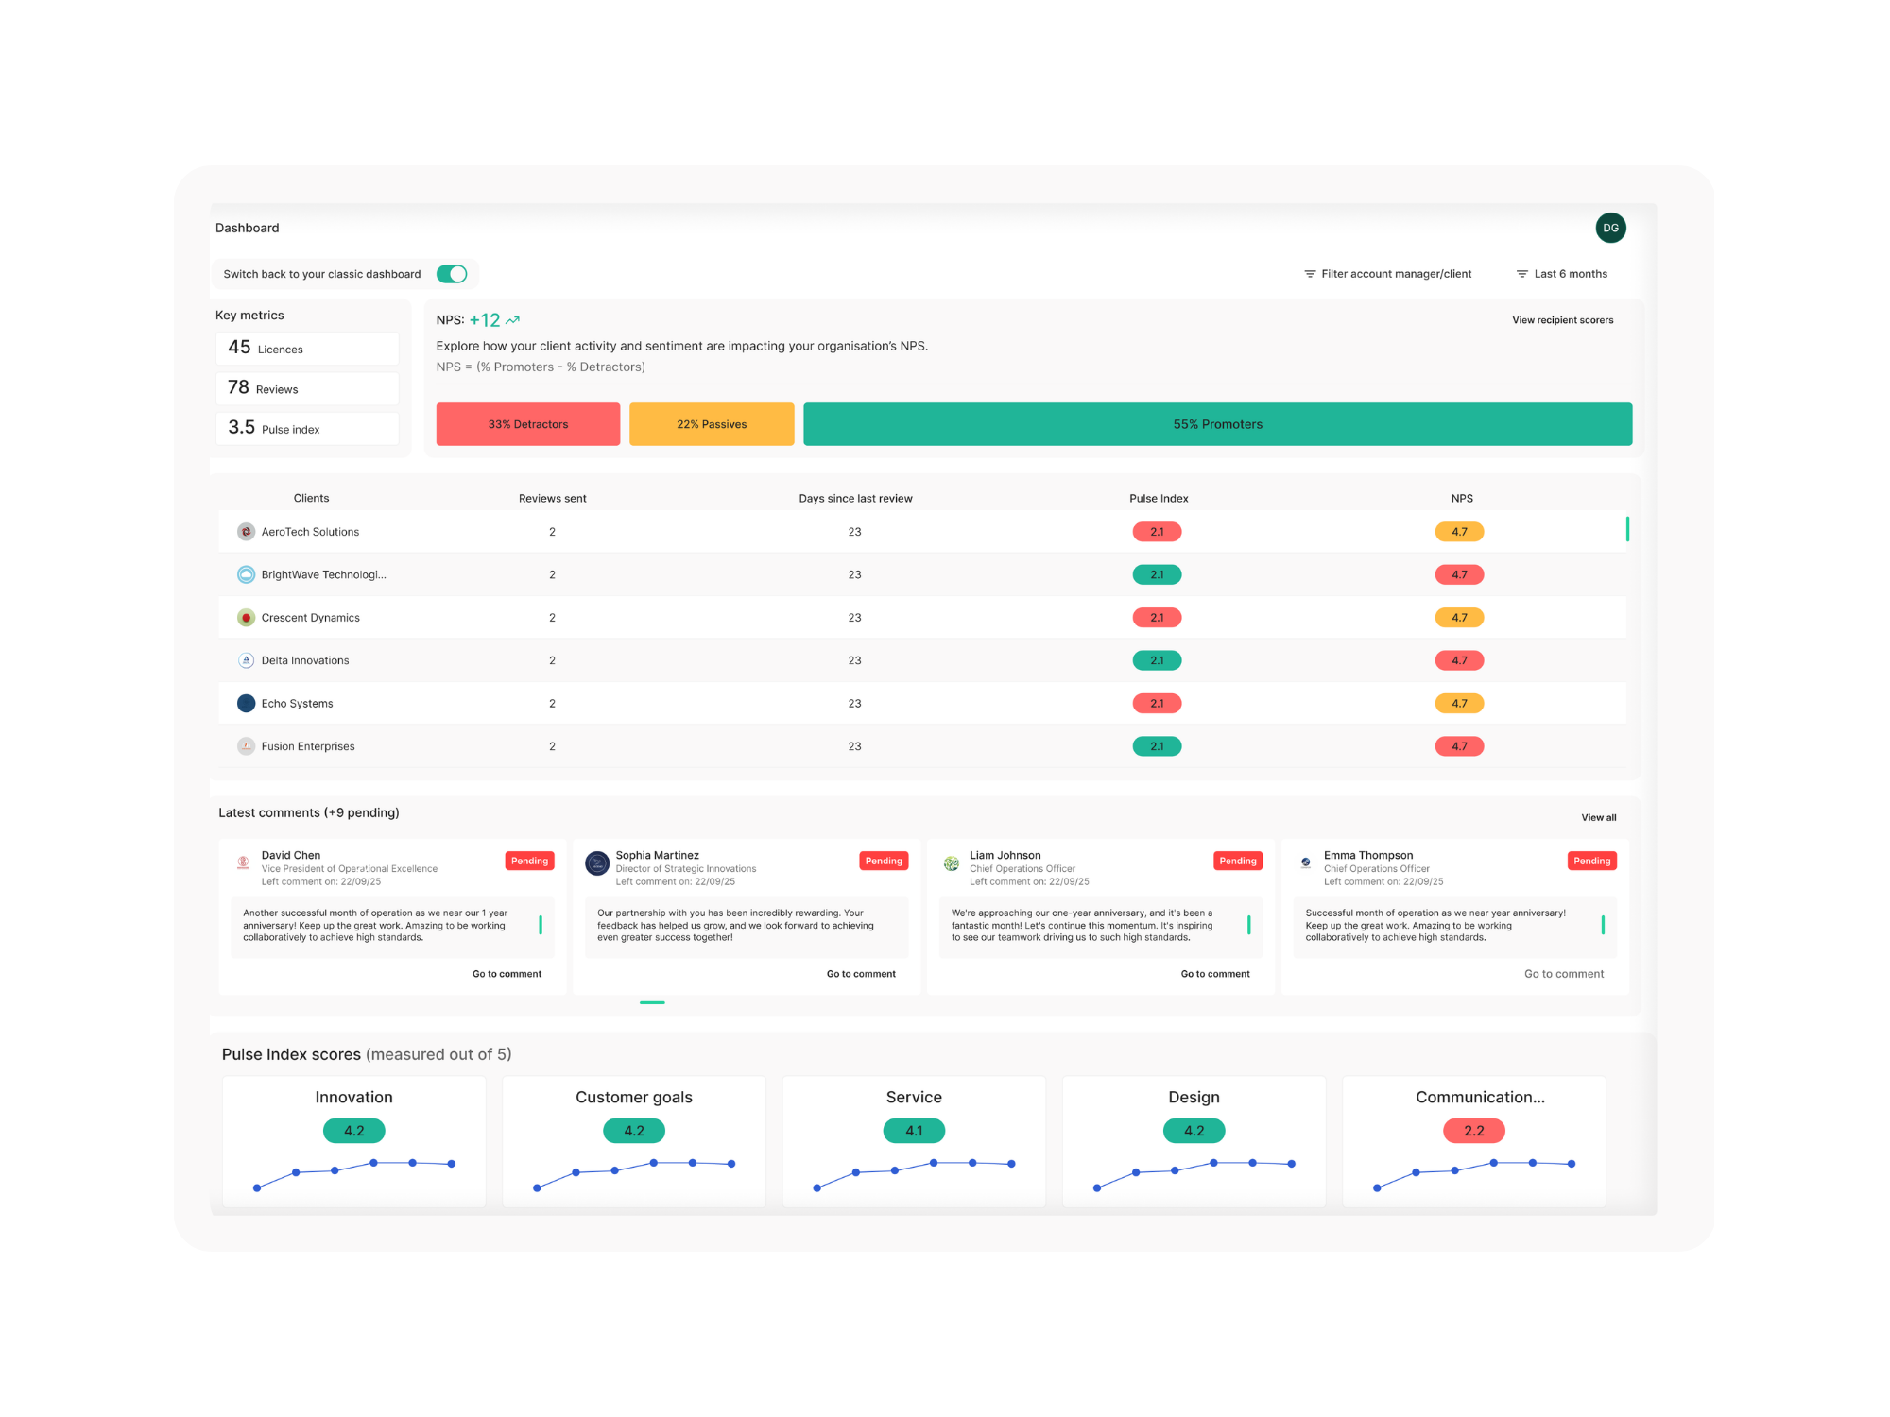Open the Delta Innovations client name

pos(304,660)
